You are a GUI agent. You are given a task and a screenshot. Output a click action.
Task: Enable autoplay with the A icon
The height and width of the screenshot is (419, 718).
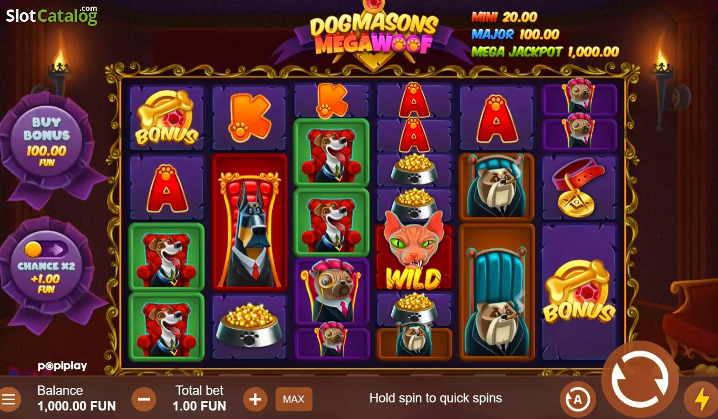click(x=578, y=400)
